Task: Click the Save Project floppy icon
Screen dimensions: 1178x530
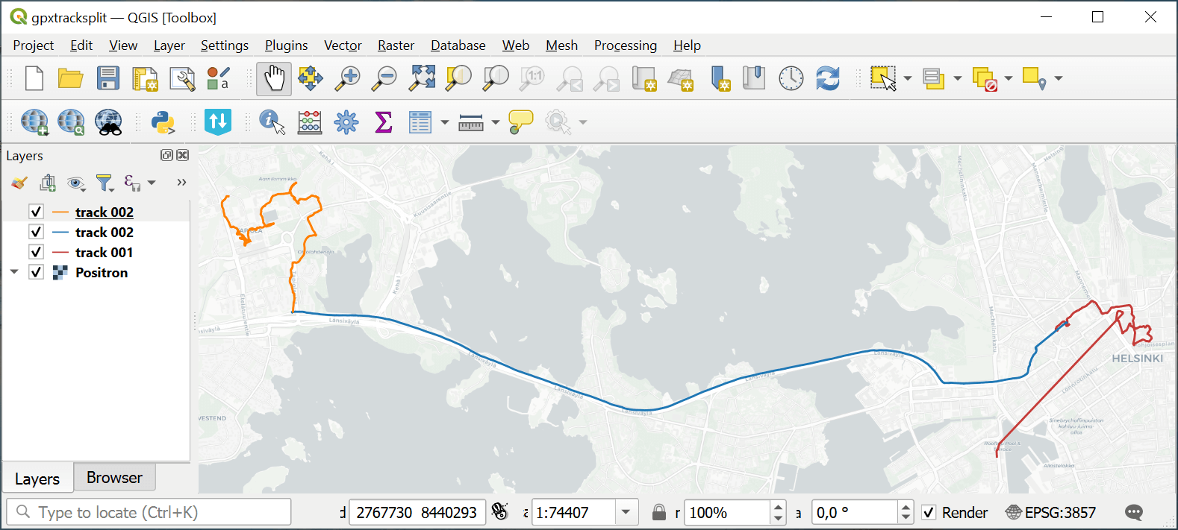Action: [x=108, y=78]
